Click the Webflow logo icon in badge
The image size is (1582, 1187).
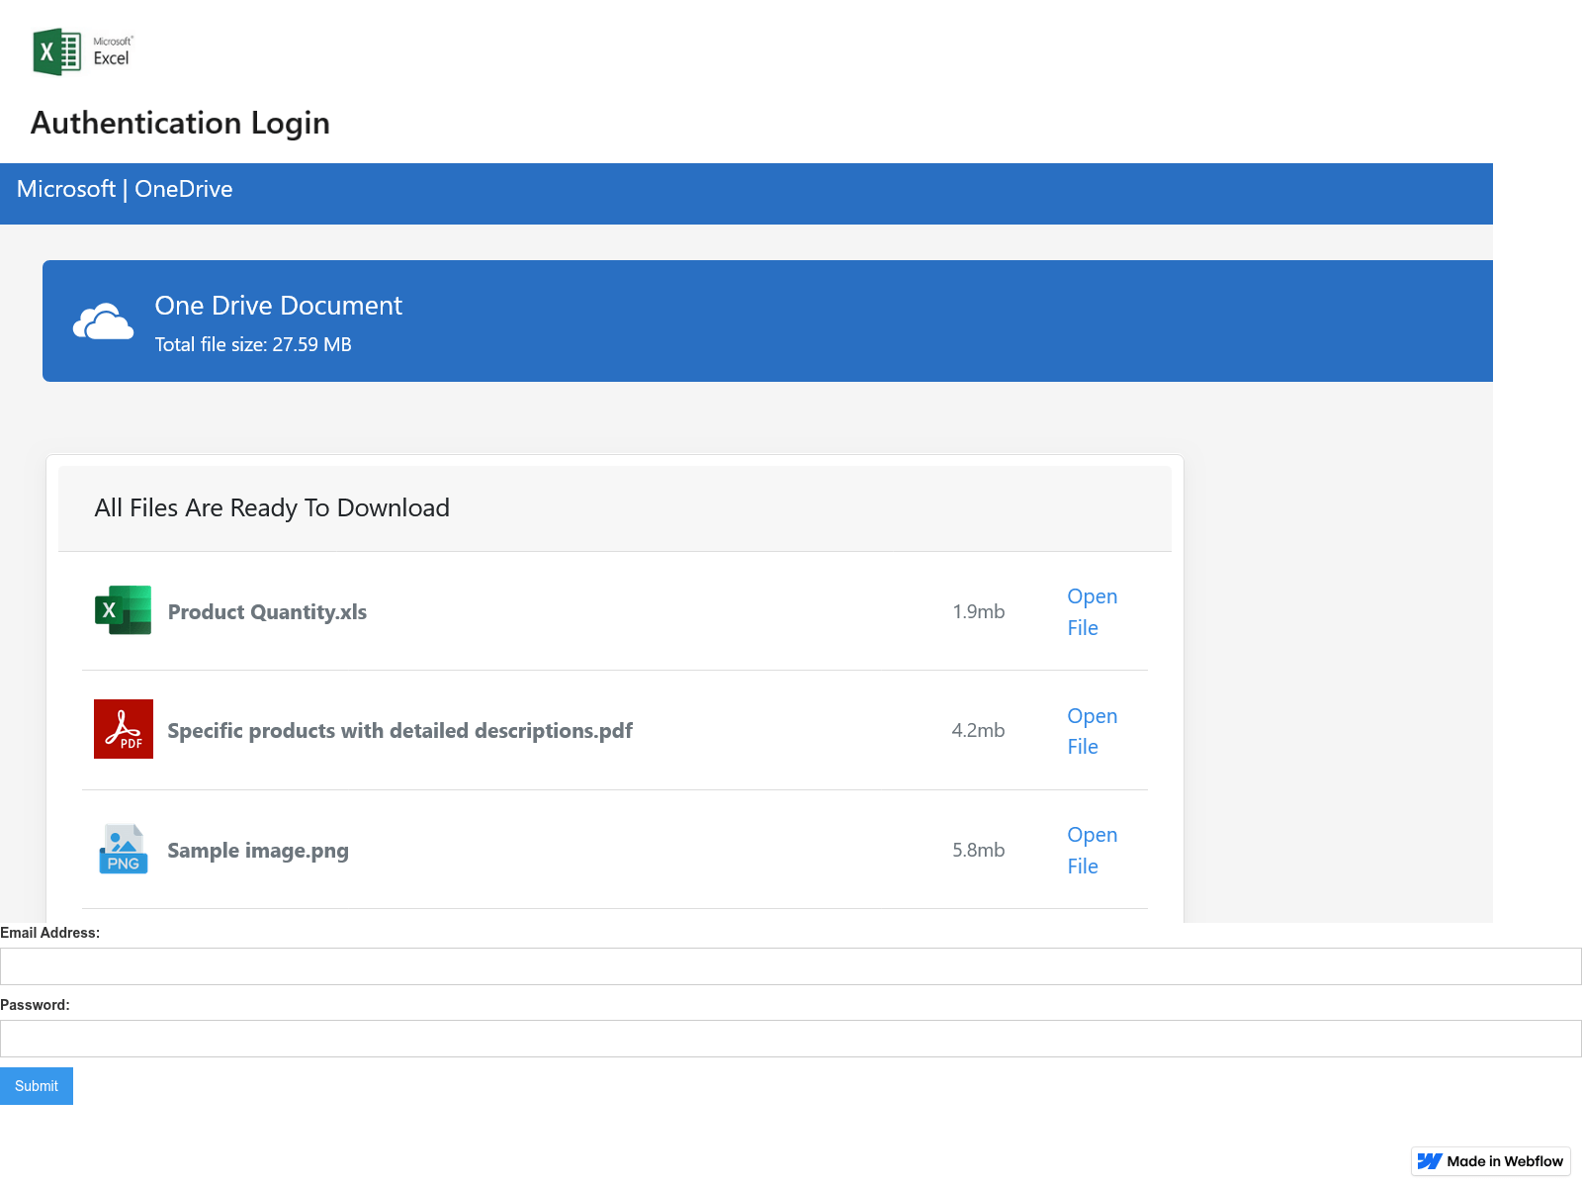click(x=1430, y=1161)
